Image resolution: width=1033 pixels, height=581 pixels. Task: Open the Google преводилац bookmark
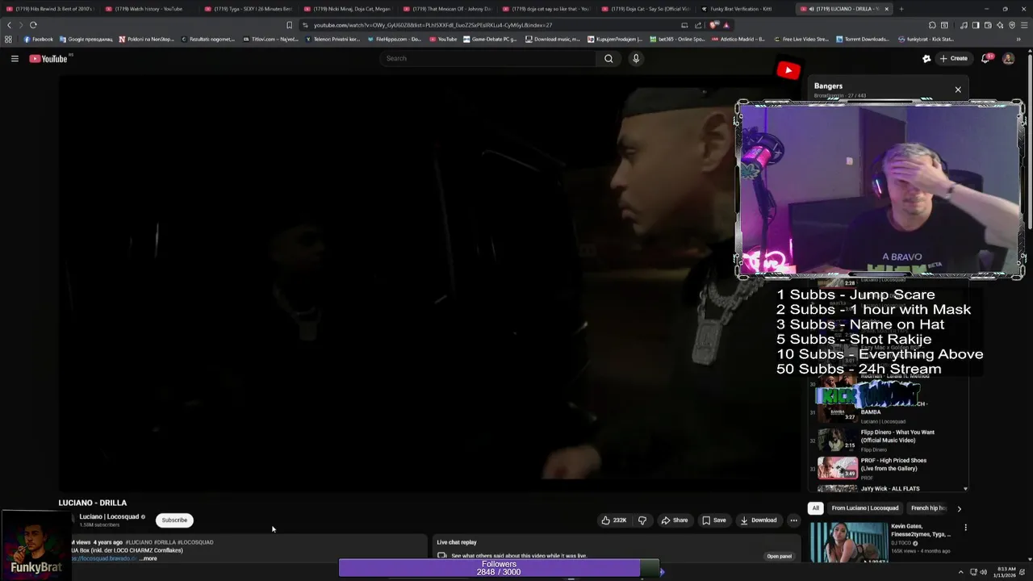86,39
